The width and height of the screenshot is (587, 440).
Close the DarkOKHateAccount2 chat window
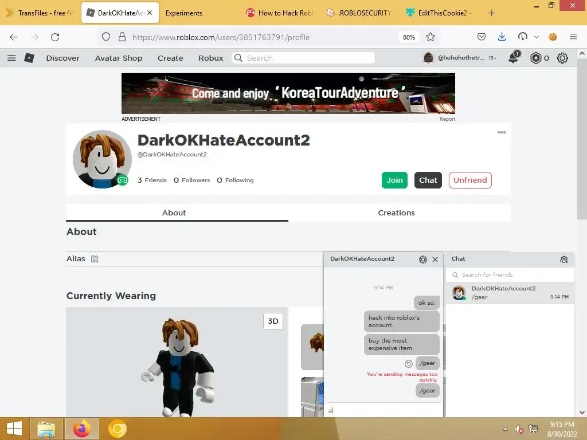pos(435,260)
